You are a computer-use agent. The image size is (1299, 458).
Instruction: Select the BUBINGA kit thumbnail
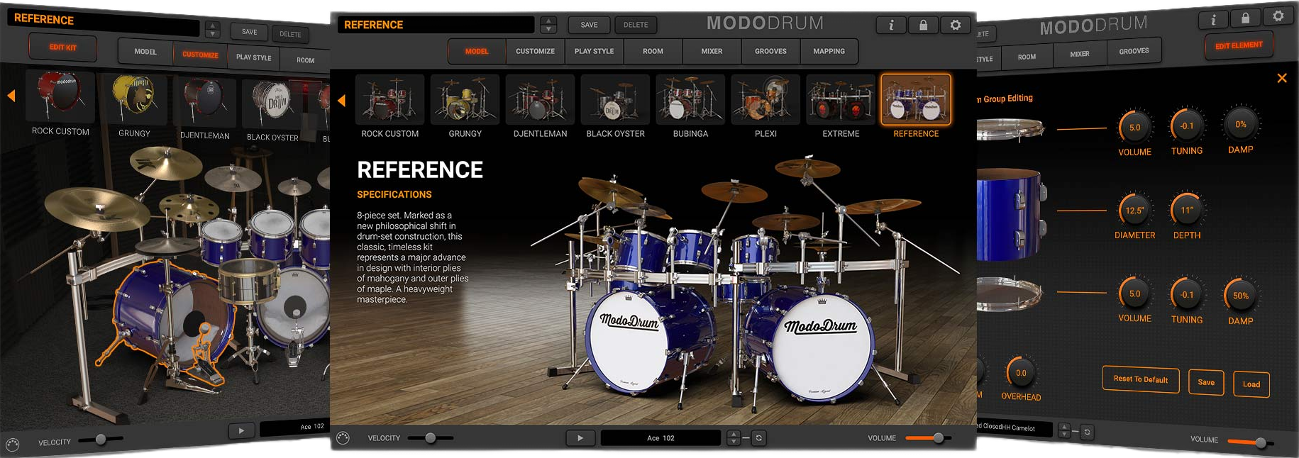point(690,100)
